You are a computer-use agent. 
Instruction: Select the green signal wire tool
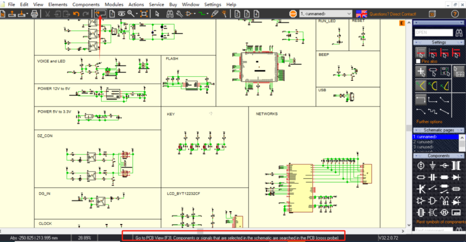coord(202,13)
